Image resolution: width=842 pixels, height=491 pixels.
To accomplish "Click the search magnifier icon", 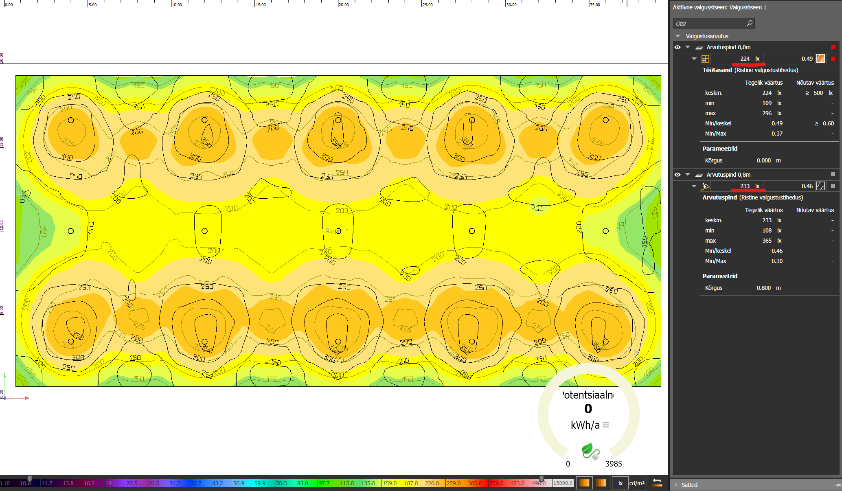I will [x=749, y=23].
